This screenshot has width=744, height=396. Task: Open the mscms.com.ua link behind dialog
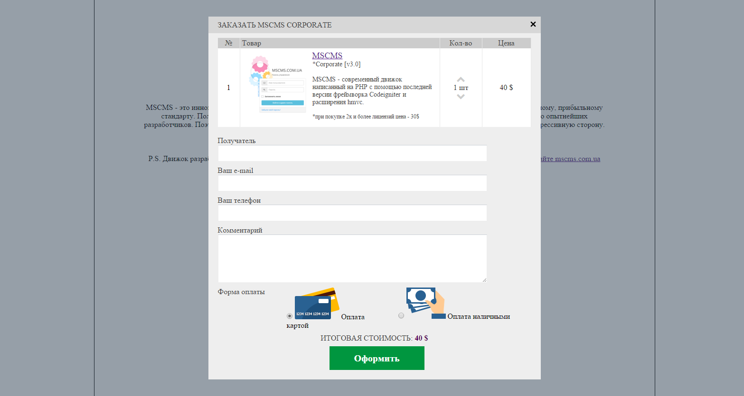click(570, 159)
